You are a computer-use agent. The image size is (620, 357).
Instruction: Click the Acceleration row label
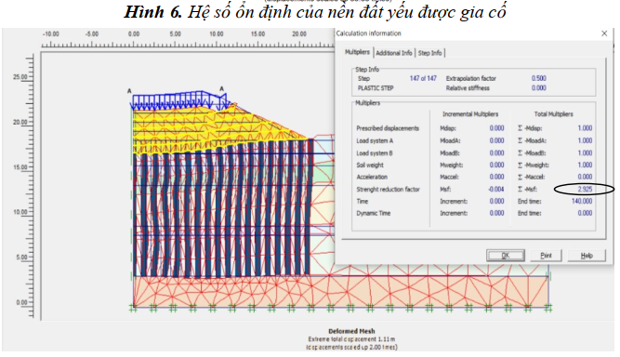pyautogui.click(x=372, y=177)
